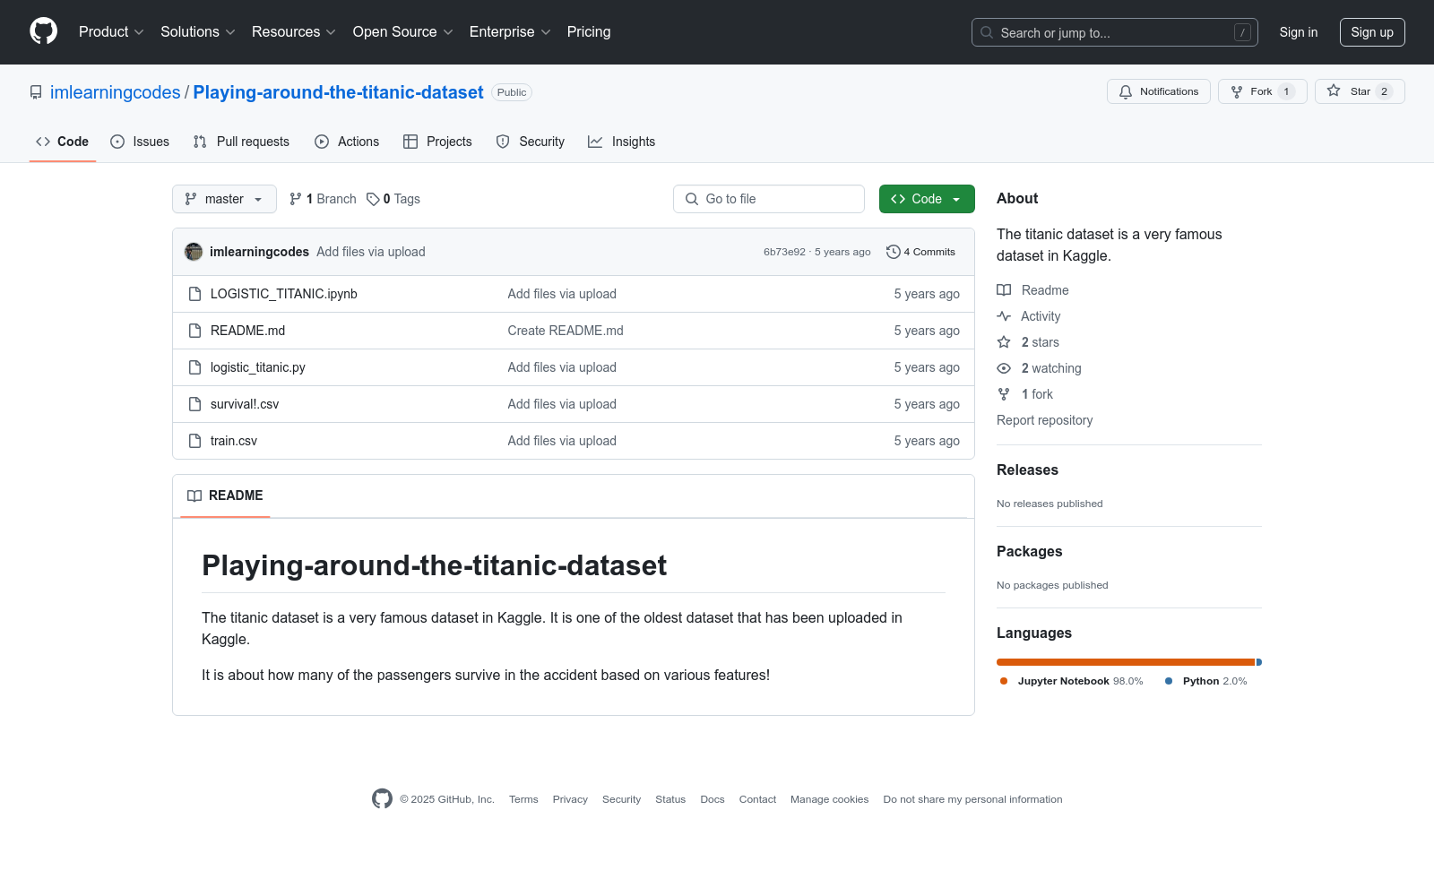Focus the Go to file input
The image size is (1434, 896).
[x=769, y=199]
